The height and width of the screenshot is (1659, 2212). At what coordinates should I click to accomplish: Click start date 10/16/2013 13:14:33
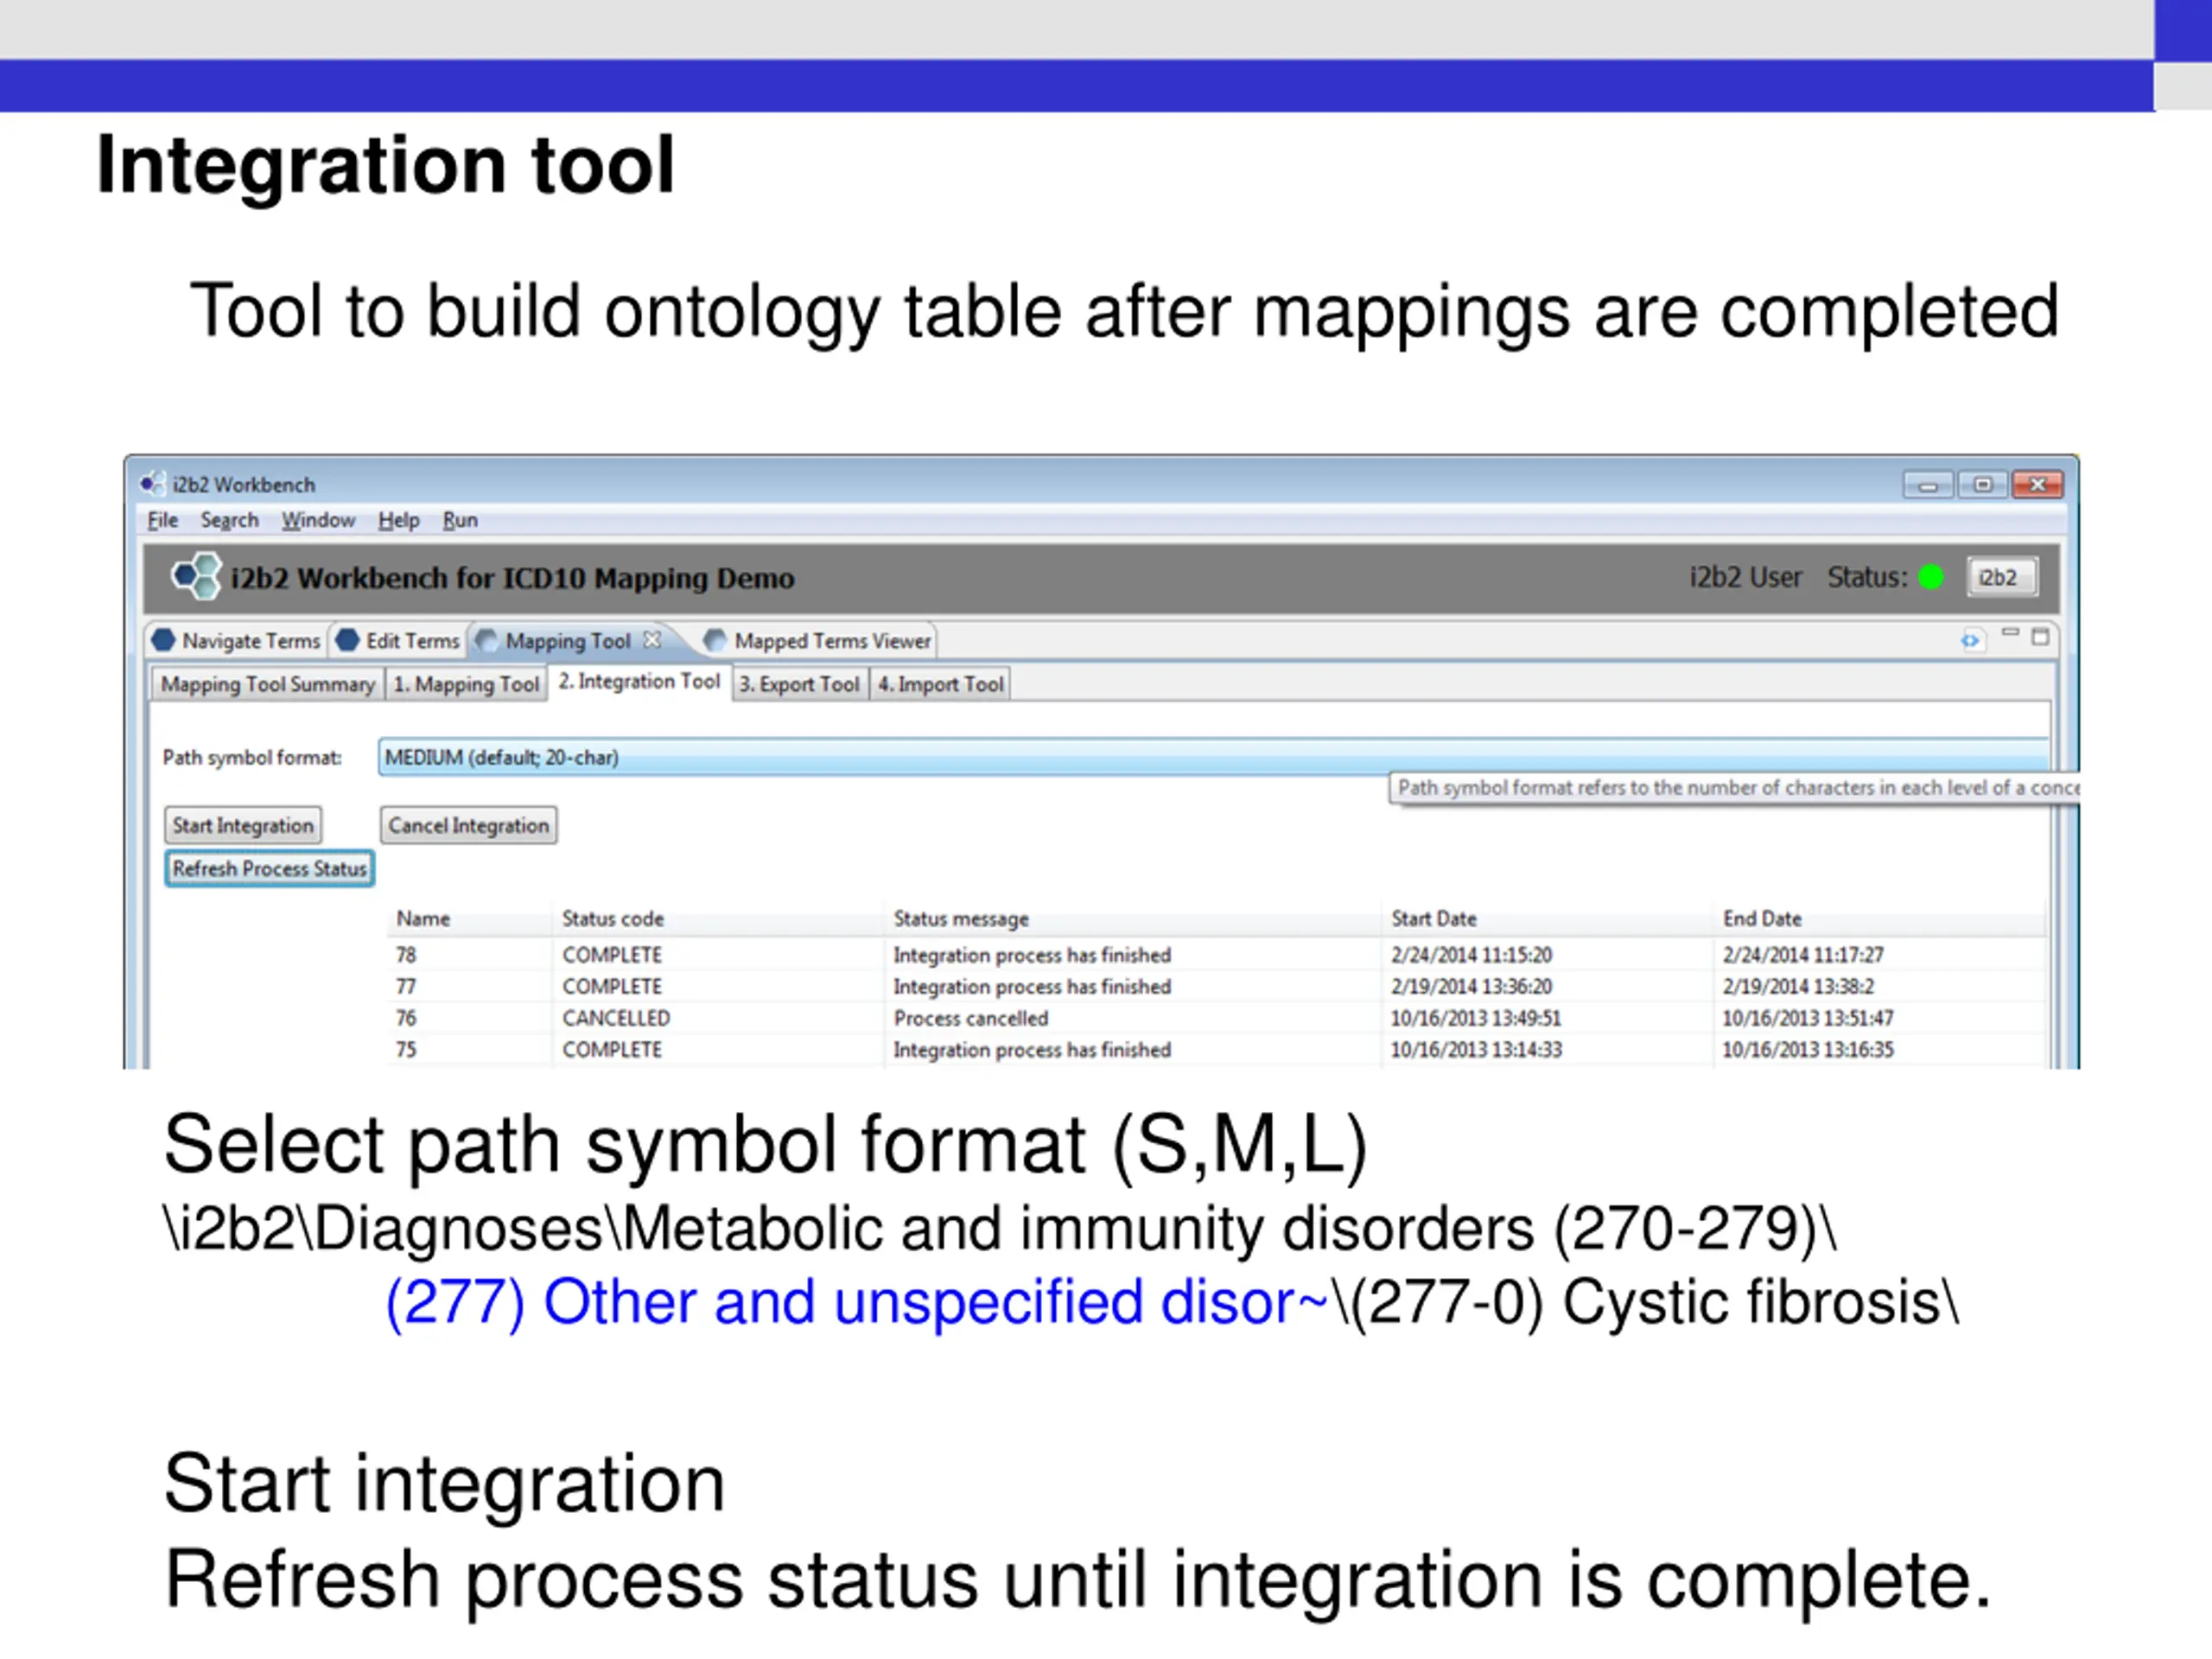pyautogui.click(x=1476, y=1049)
